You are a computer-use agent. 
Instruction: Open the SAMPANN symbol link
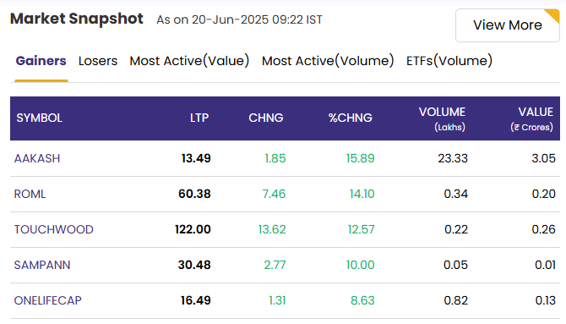click(x=42, y=265)
